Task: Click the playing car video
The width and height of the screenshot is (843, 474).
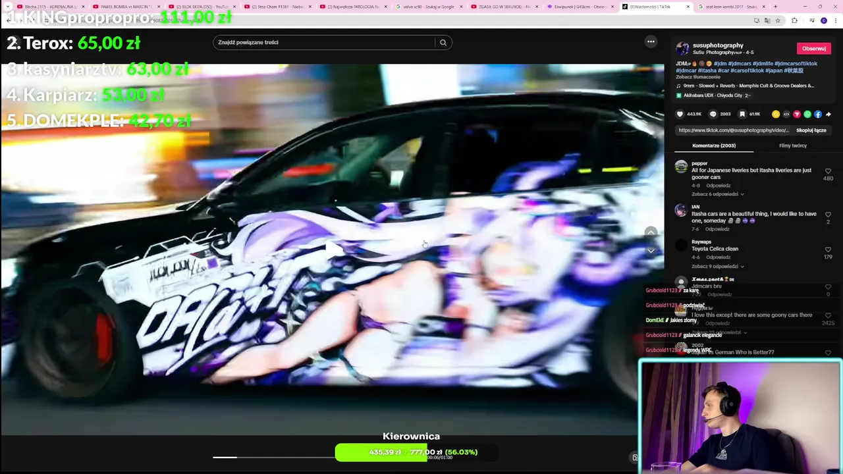Action: (x=332, y=249)
